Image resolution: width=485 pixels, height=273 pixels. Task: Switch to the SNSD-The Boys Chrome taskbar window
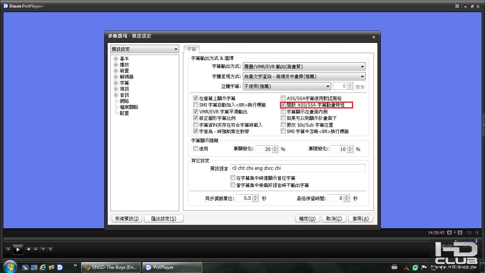(111, 267)
